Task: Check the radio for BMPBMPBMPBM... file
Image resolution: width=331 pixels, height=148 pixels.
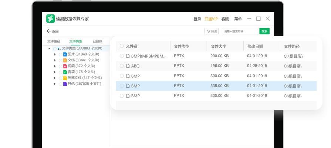Action: 122,56
